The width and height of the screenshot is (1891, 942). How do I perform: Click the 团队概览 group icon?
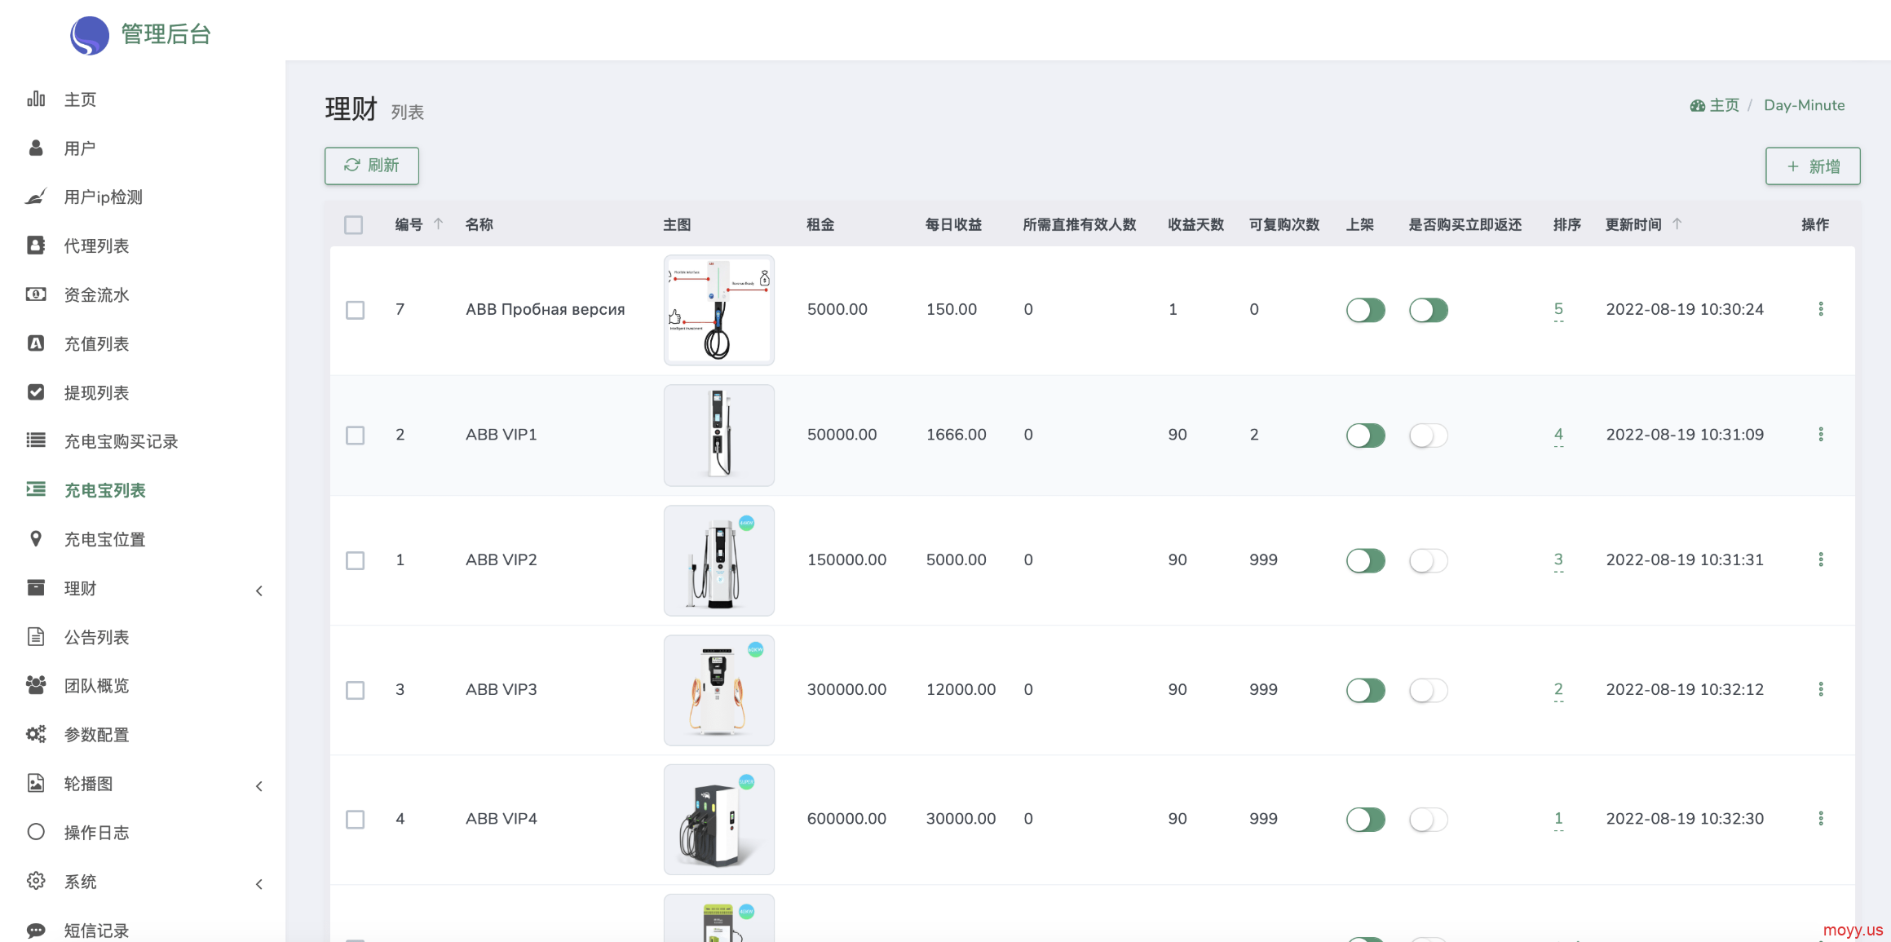tap(36, 685)
